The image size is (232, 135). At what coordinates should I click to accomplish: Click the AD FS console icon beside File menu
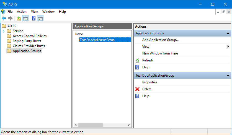tap(3, 12)
